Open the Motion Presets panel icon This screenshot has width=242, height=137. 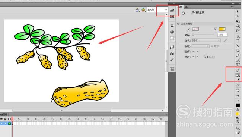(172, 59)
